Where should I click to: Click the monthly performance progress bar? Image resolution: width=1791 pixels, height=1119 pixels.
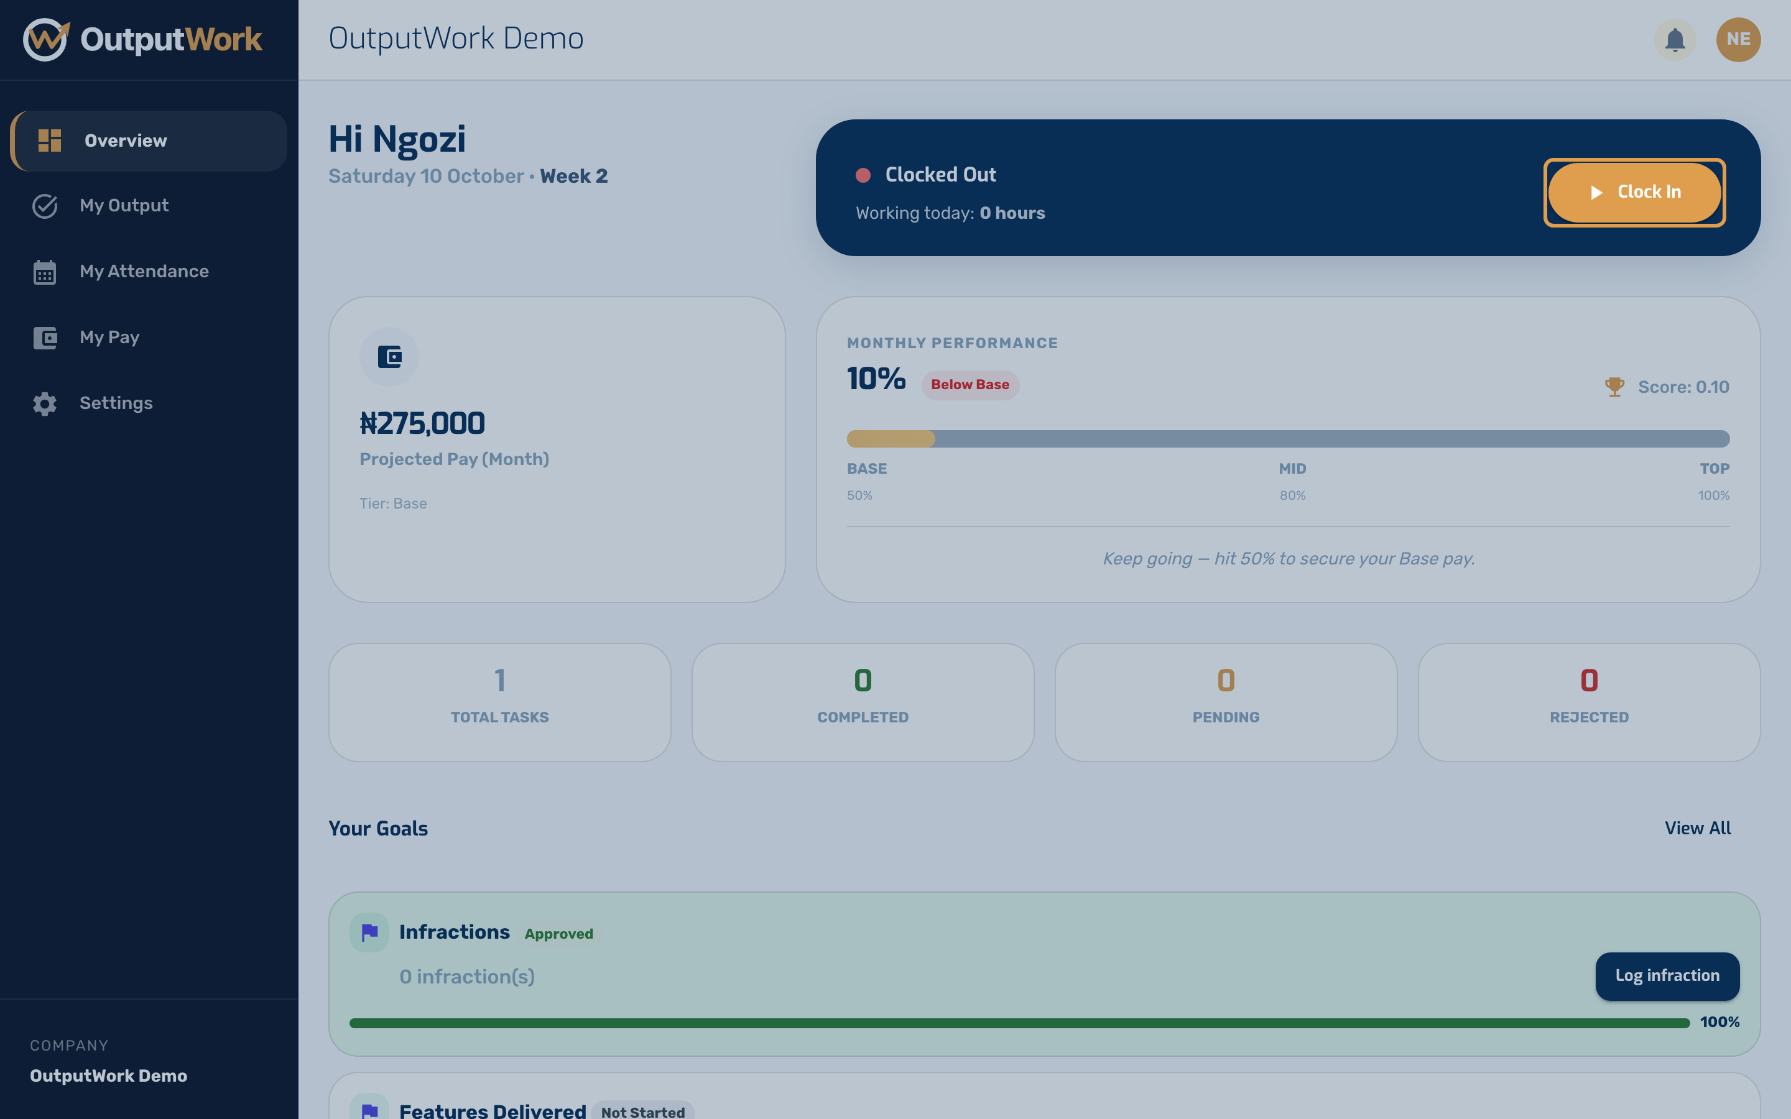pos(1288,439)
